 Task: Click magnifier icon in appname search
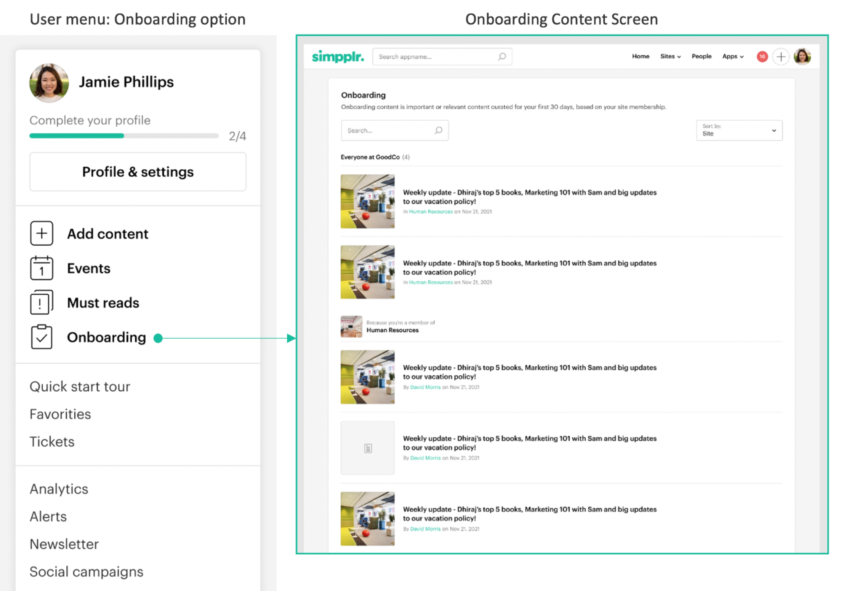pos(502,57)
